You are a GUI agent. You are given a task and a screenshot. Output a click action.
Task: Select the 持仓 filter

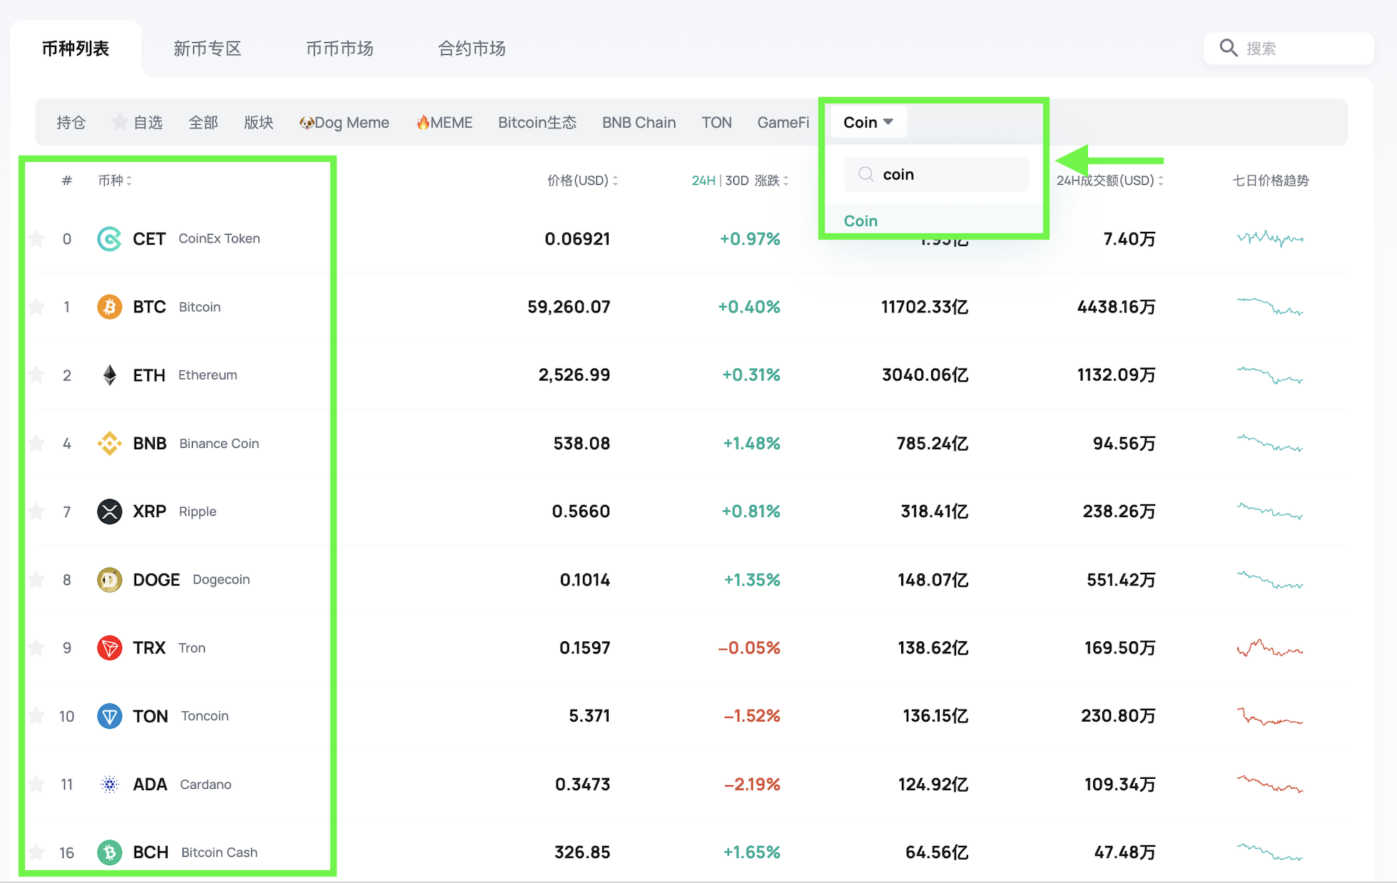click(x=71, y=123)
